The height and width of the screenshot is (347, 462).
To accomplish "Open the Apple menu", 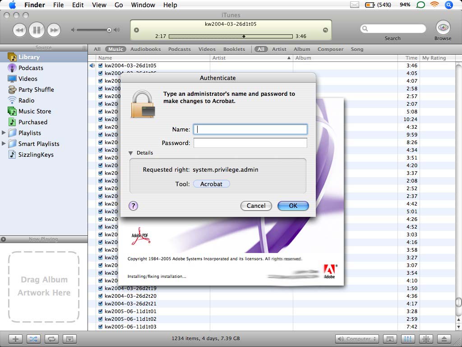I will [12, 5].
